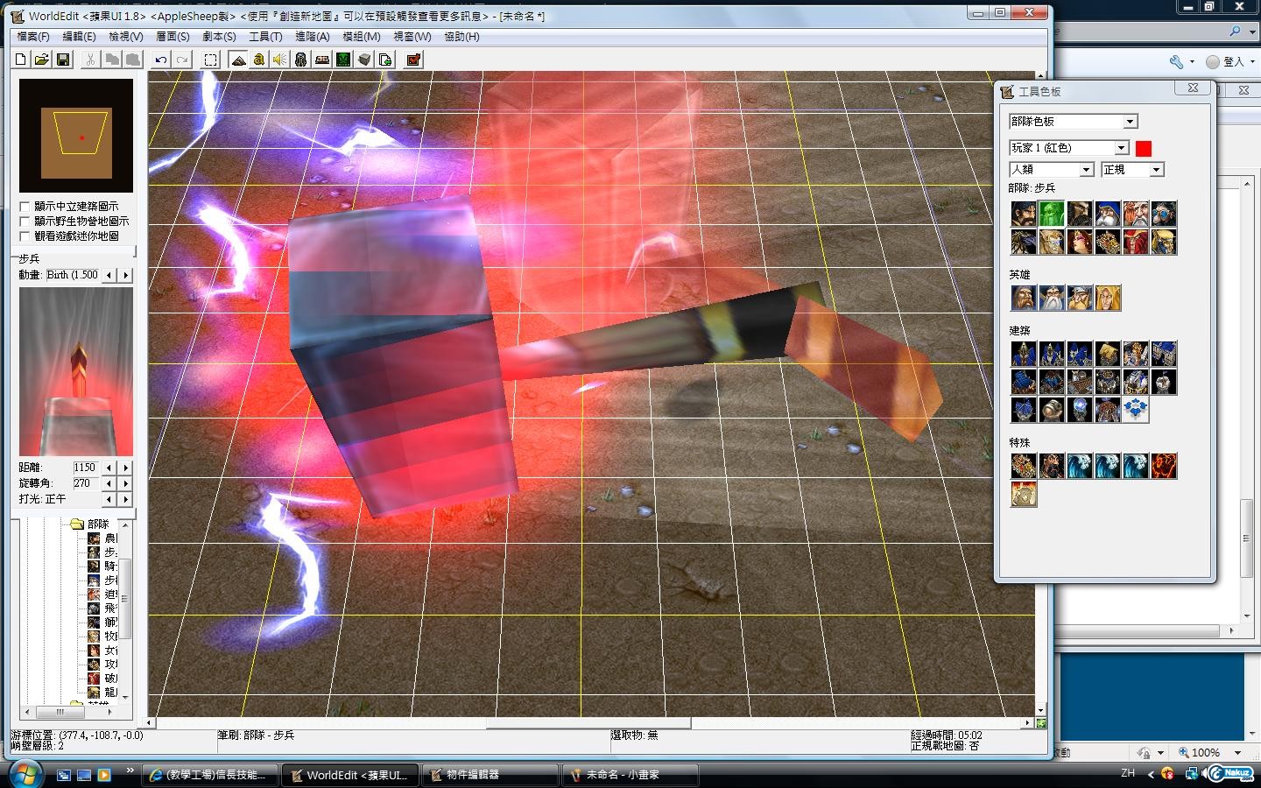Image resolution: width=1261 pixels, height=788 pixels.
Task: Click the left arrow beside the 動畫 animation name
Action: tap(109, 275)
